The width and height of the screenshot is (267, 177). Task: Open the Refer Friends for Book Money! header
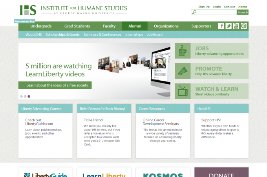click(104, 109)
